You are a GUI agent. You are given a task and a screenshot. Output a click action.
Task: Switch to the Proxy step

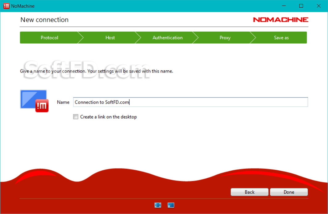pos(225,38)
